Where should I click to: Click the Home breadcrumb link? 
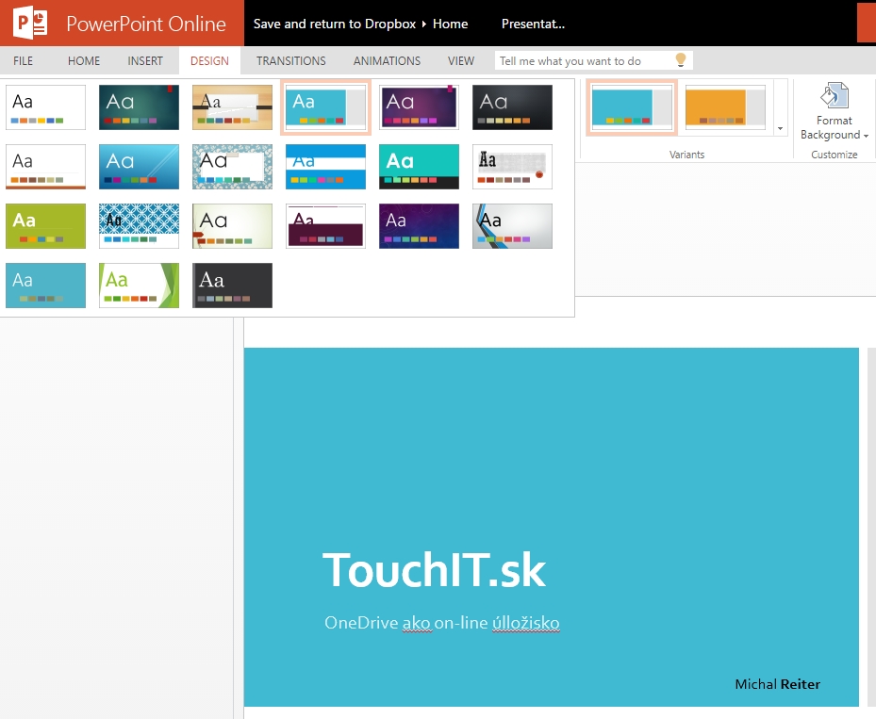point(450,24)
